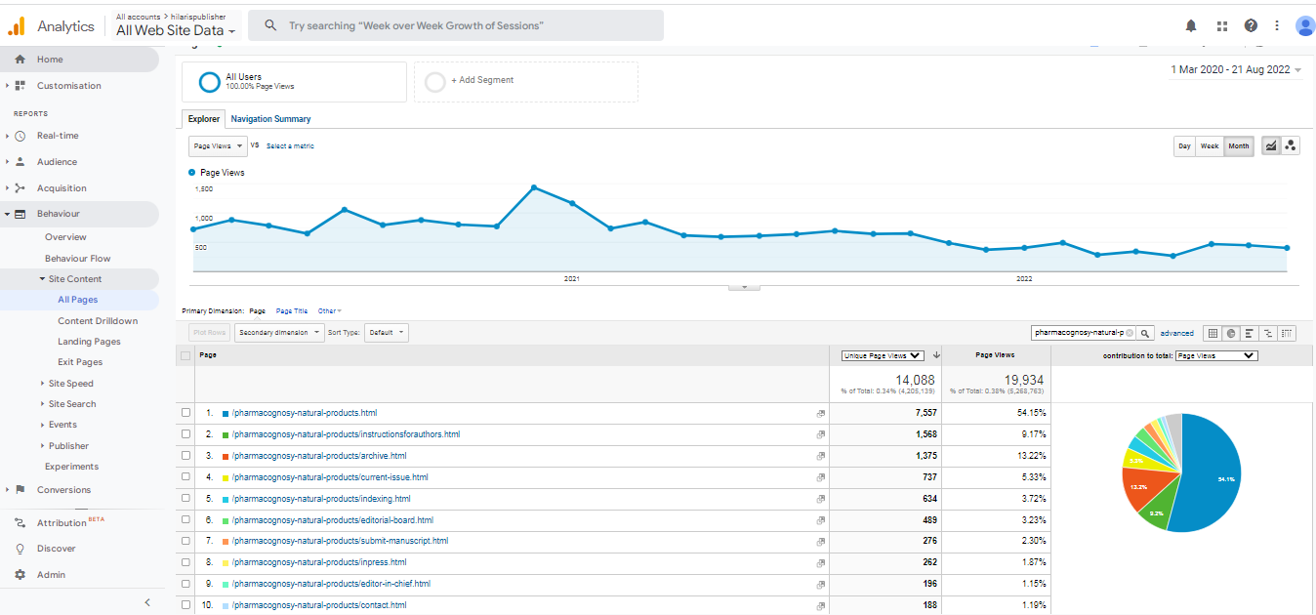The width and height of the screenshot is (1316, 615).
Task: Click the advanced filter link
Action: coord(1176,333)
